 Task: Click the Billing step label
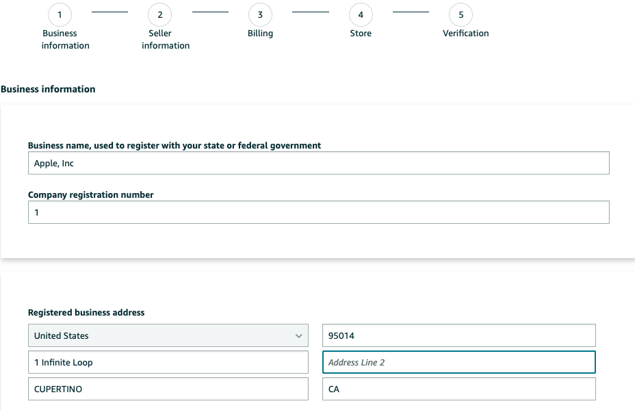point(261,34)
